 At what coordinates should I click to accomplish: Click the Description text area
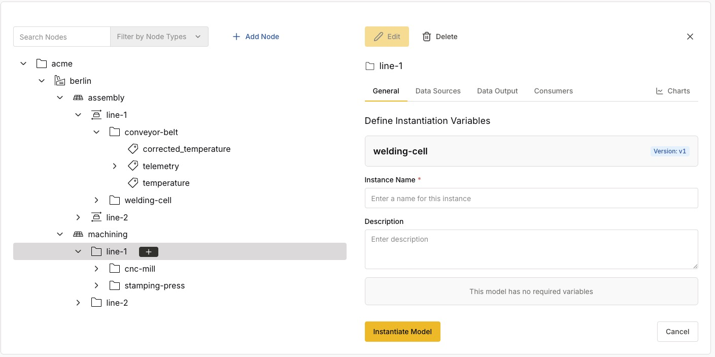[x=531, y=249]
